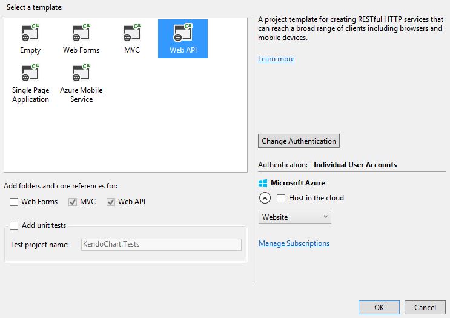
Task: Toggle the MVC references checkbox
Action: coord(73,202)
